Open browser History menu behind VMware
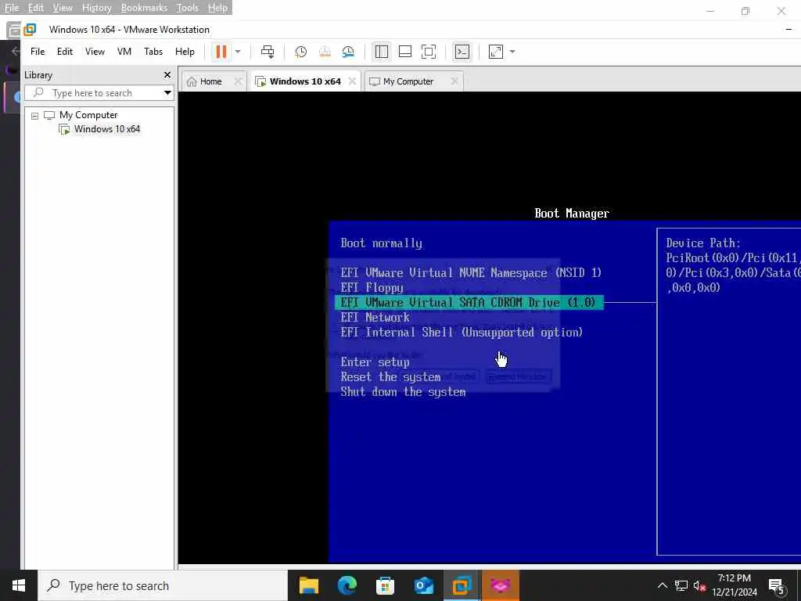This screenshot has height=601, width=801. (x=96, y=8)
